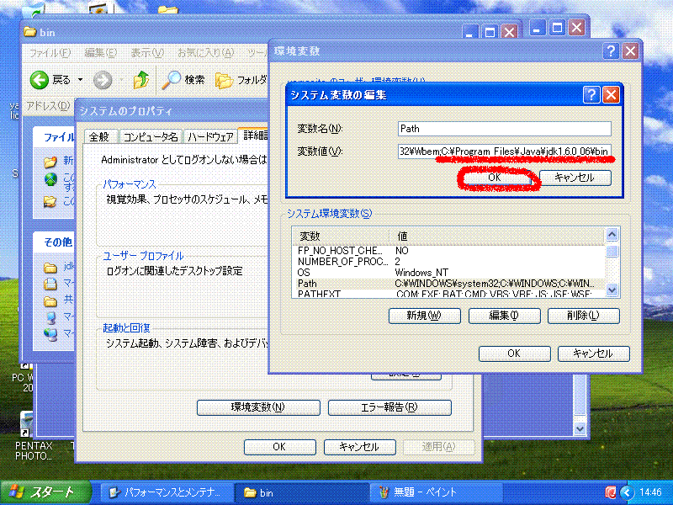Image resolution: width=673 pixels, height=505 pixels.
Task: Click the Up folder icon in the bin toolbar
Action: [140, 80]
